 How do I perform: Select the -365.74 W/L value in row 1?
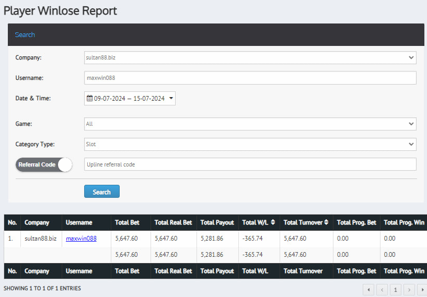[252, 239]
